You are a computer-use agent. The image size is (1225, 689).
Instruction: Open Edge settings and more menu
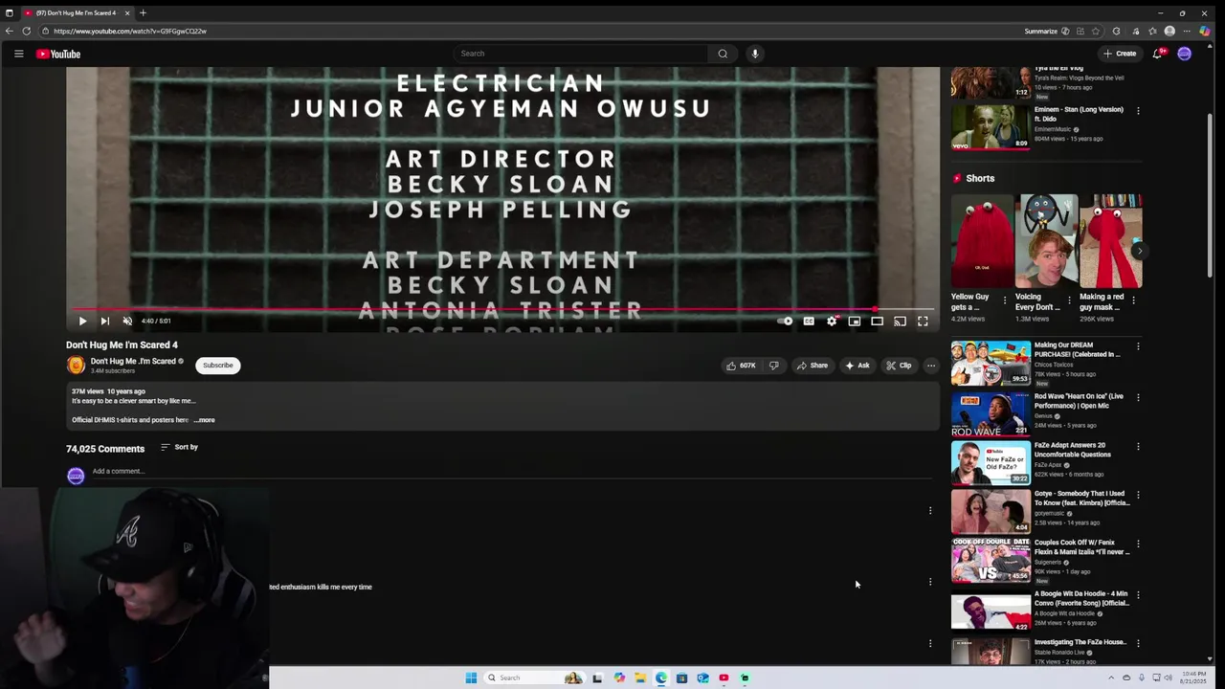coord(1187,31)
